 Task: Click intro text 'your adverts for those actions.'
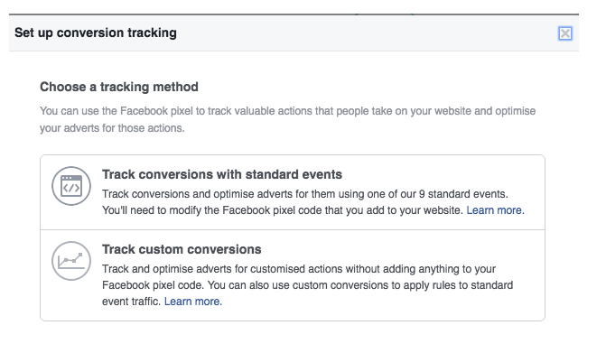click(112, 128)
